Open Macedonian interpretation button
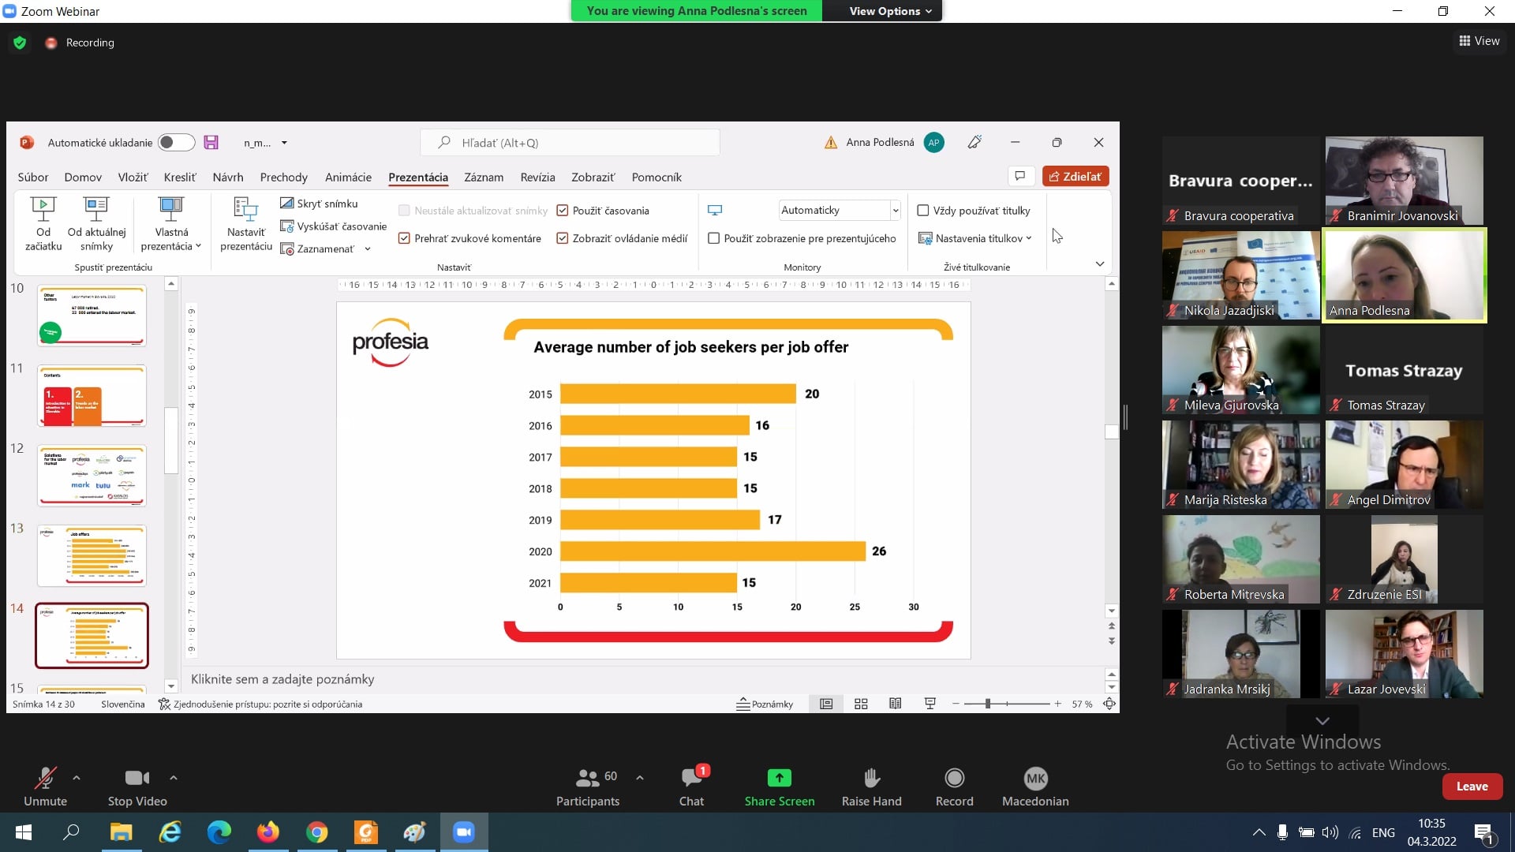 point(1035,787)
